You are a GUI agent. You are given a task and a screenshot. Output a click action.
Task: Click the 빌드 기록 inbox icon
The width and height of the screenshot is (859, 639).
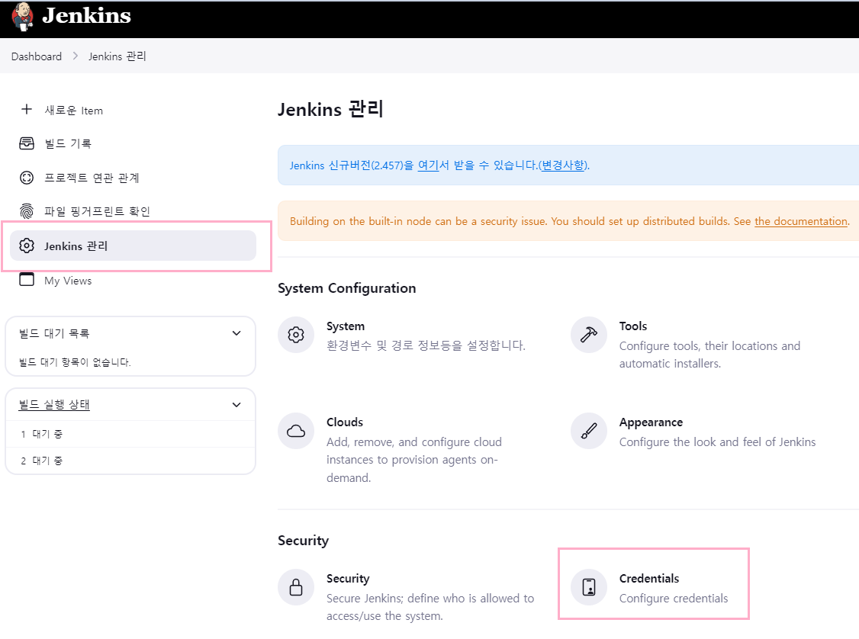click(26, 143)
